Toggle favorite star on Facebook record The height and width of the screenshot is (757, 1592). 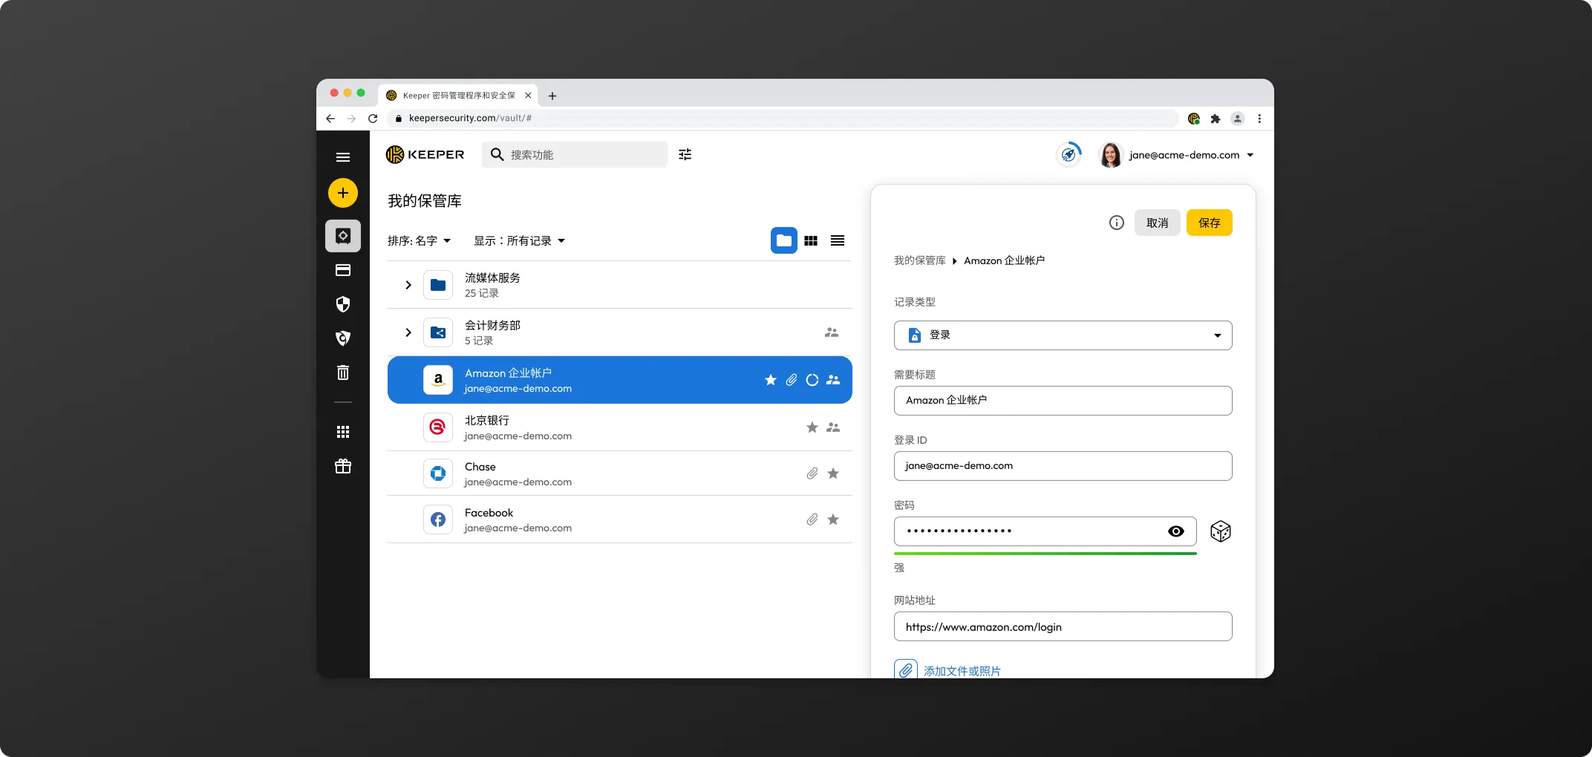coord(833,520)
